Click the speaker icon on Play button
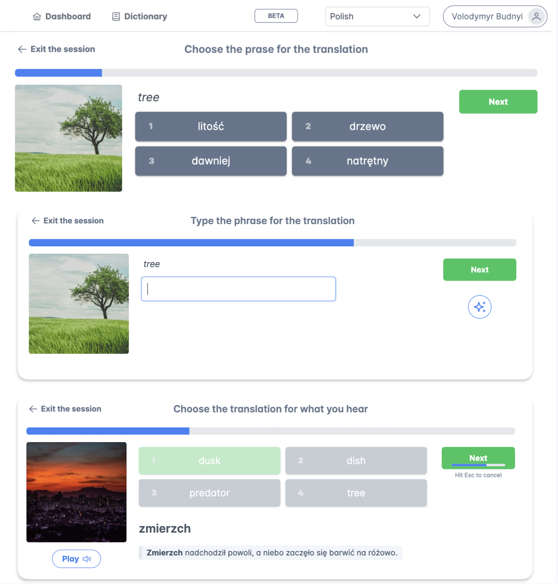This screenshot has width=558, height=584. 87,559
